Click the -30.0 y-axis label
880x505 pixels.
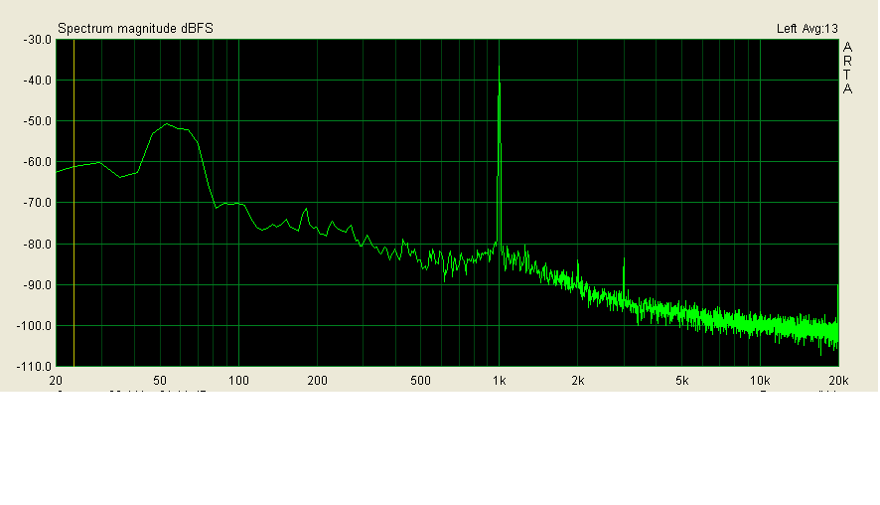click(38, 40)
